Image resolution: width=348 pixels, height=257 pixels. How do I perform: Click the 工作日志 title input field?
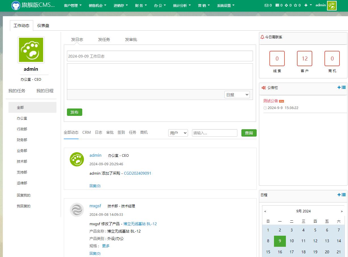160,56
